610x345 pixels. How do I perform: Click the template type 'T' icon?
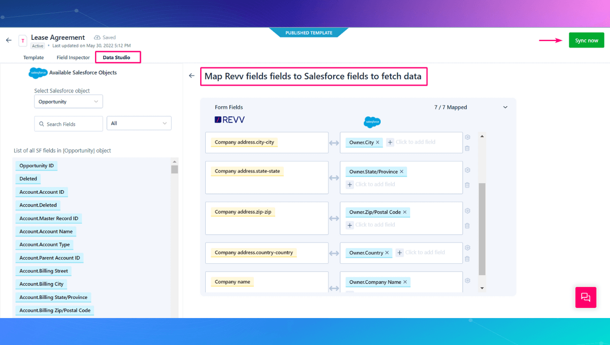pyautogui.click(x=23, y=41)
